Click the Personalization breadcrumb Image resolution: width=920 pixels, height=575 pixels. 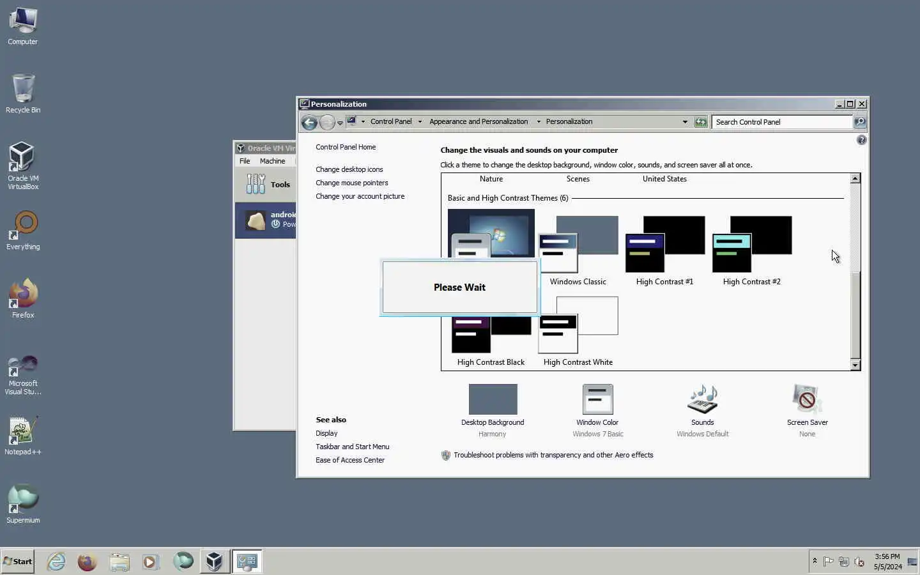point(569,121)
